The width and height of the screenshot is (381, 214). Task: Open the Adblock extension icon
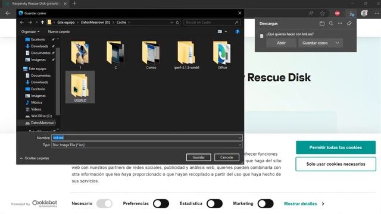tap(337, 13)
